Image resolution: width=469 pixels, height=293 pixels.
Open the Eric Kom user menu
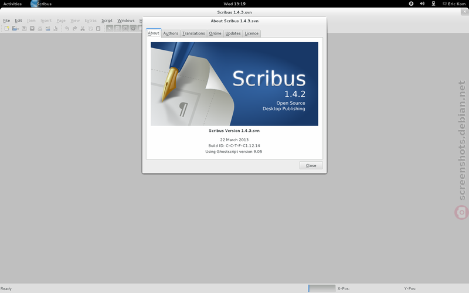[x=454, y=4]
